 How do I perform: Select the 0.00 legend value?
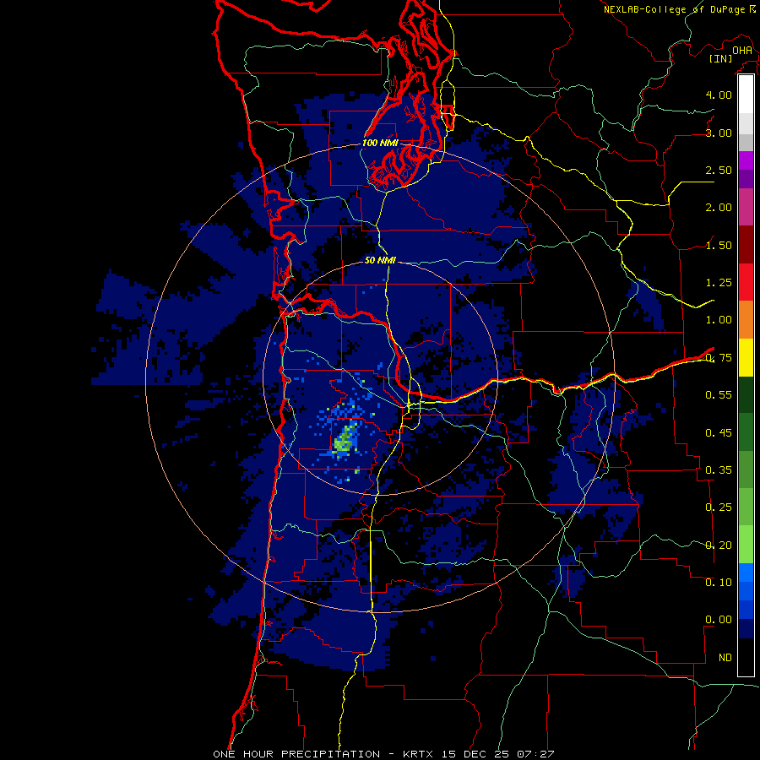point(719,620)
